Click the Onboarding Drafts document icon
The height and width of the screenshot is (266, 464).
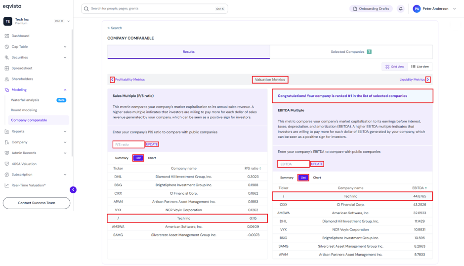(355, 8)
